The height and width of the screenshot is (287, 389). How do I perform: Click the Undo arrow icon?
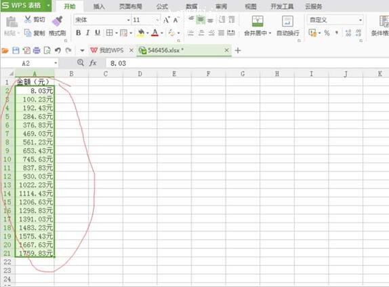(x=58, y=50)
